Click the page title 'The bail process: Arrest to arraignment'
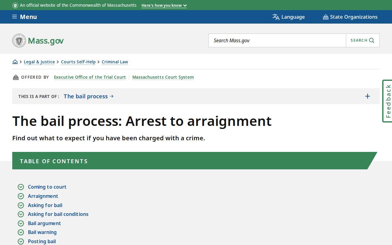Screen dimensions: 392x245 pos(142,121)
